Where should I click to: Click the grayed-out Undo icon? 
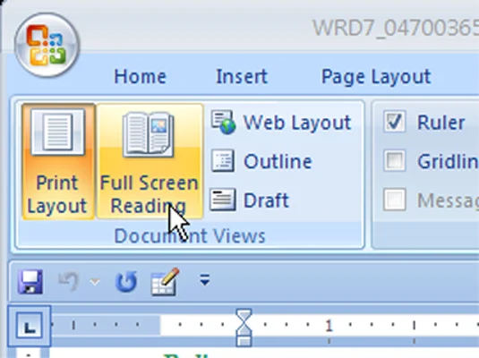[x=68, y=280]
